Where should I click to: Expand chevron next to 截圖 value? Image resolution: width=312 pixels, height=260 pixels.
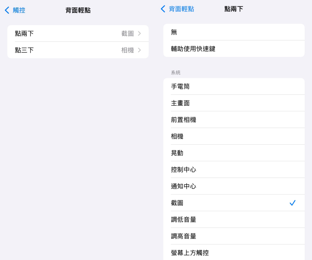(x=139, y=34)
